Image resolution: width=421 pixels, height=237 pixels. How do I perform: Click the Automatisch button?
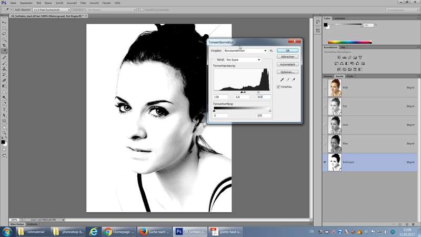tap(287, 64)
